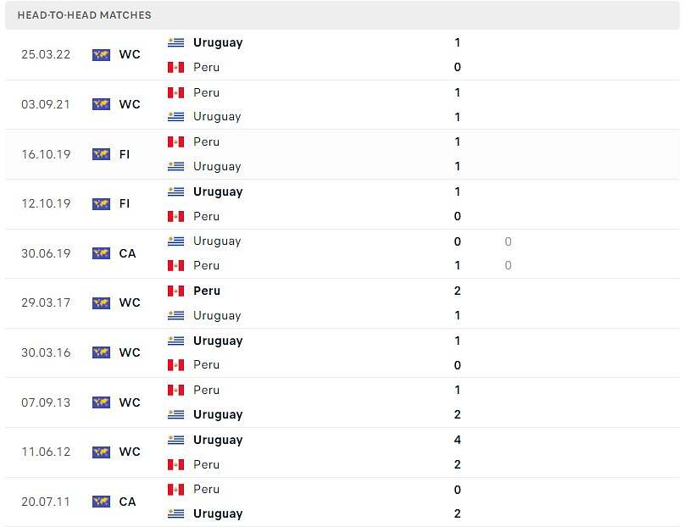Click the Uruguay flag in the 30.06.19 match
Viewport: 684px width, 527px height.
click(x=175, y=241)
